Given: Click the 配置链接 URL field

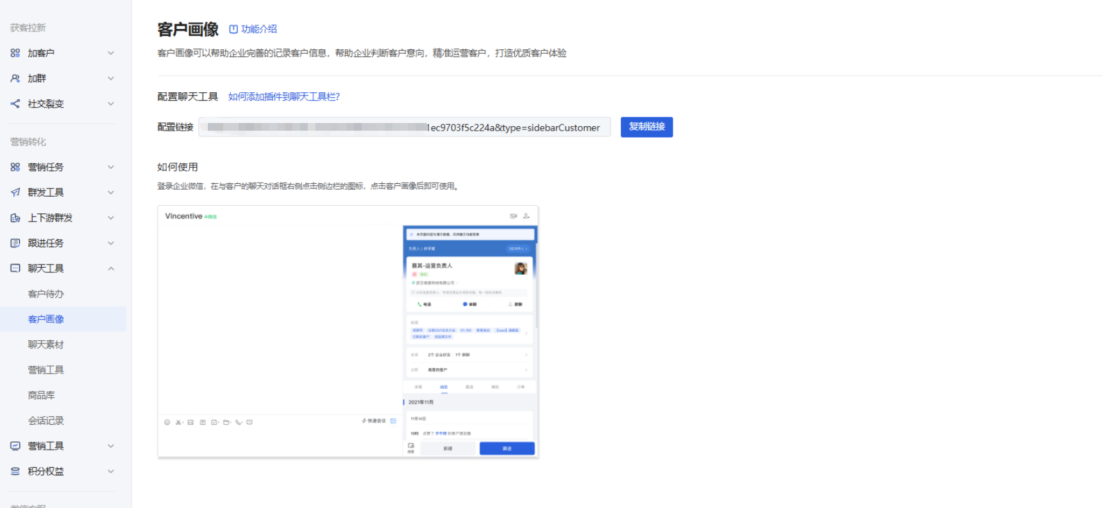Looking at the screenshot, I should click(405, 127).
